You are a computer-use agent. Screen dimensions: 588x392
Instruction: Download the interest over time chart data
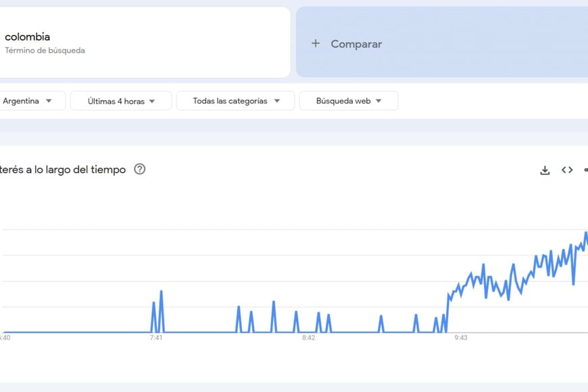click(545, 170)
